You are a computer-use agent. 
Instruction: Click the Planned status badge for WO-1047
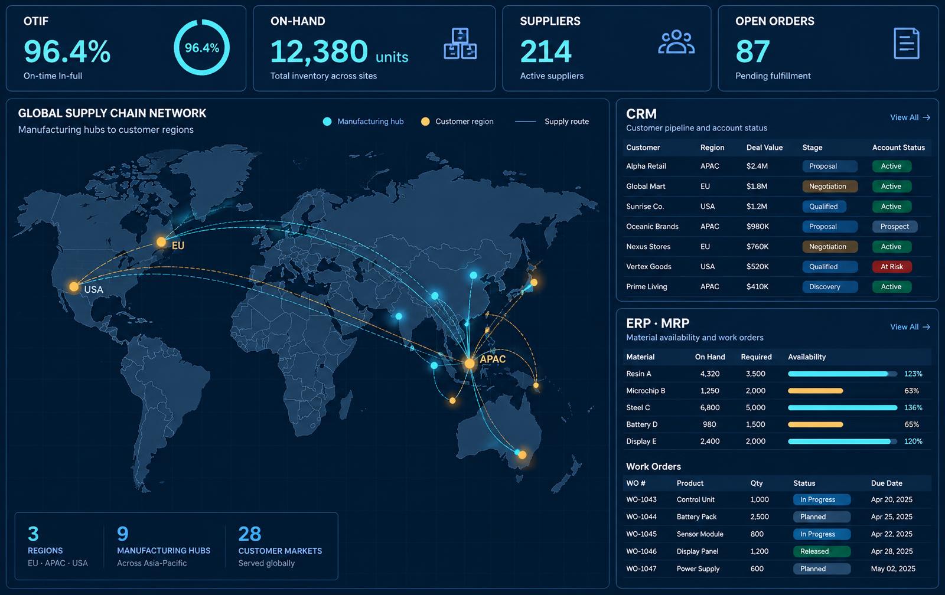pyautogui.click(x=822, y=569)
